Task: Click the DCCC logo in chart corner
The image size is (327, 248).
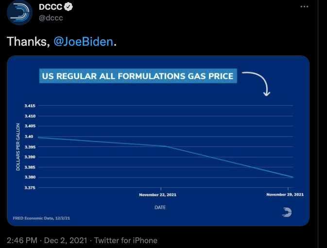Action: pyautogui.click(x=287, y=212)
